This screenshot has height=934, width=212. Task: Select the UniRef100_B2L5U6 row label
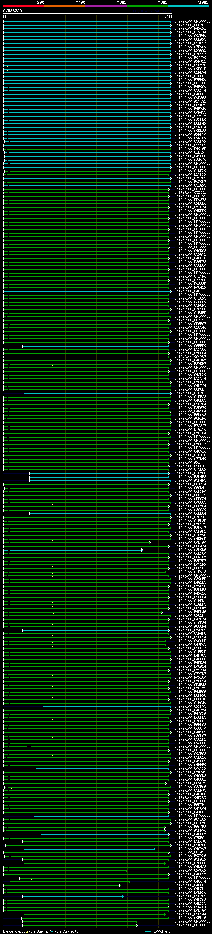[190, 473]
